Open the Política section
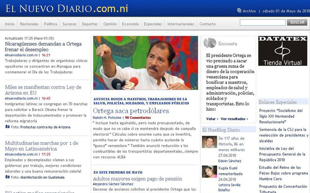Viewport: 310px width, 193px height. (50, 24)
